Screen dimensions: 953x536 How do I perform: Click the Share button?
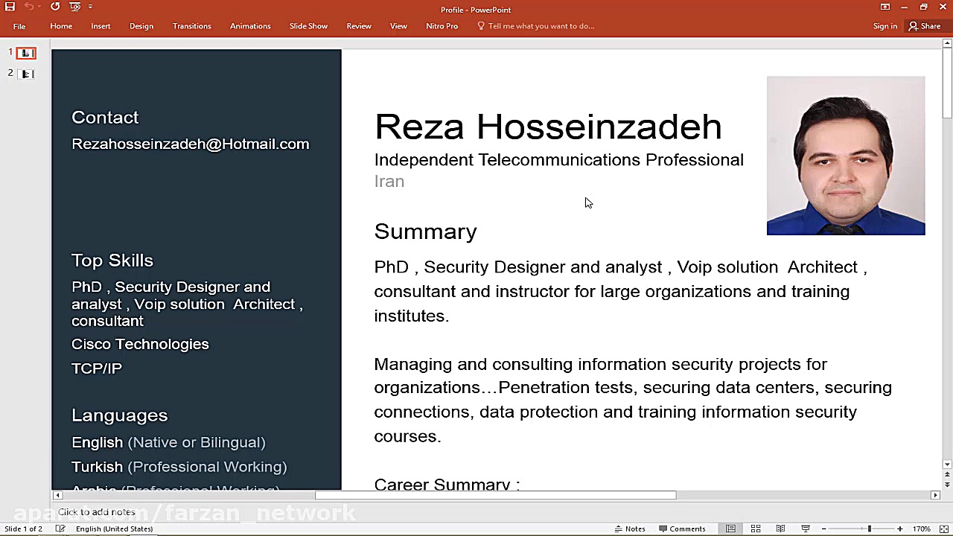coord(925,26)
